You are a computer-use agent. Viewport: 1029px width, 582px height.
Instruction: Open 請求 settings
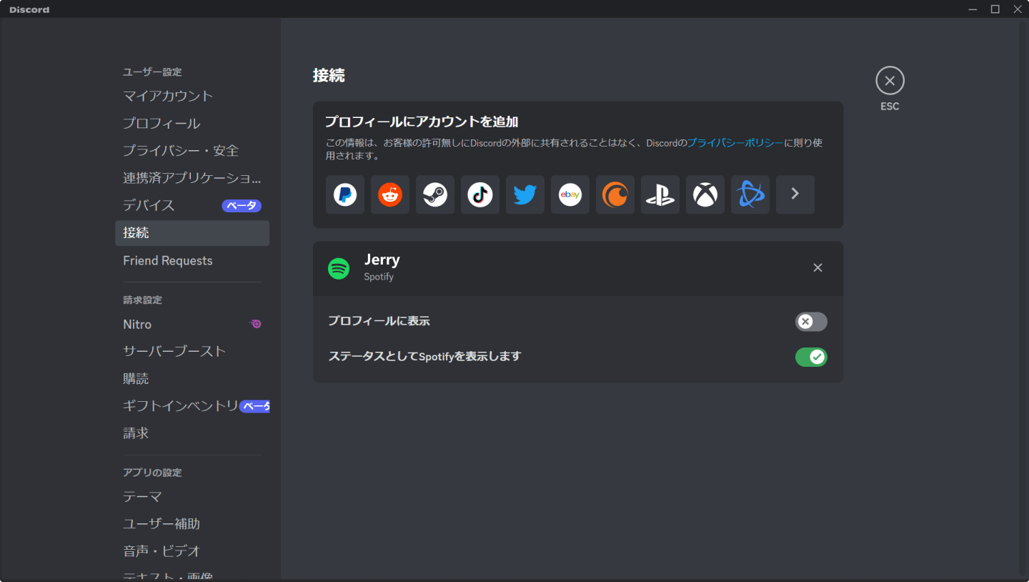192,433
